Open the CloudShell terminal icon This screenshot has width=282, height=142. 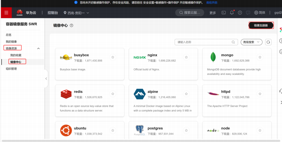coord(223,13)
